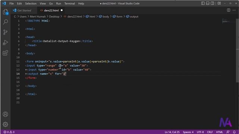Click ders22.html in the breadcrumb
Viewport: 239px width, 134px height.
[75, 16]
